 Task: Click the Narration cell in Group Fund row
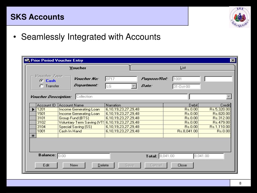(x=134, y=118)
